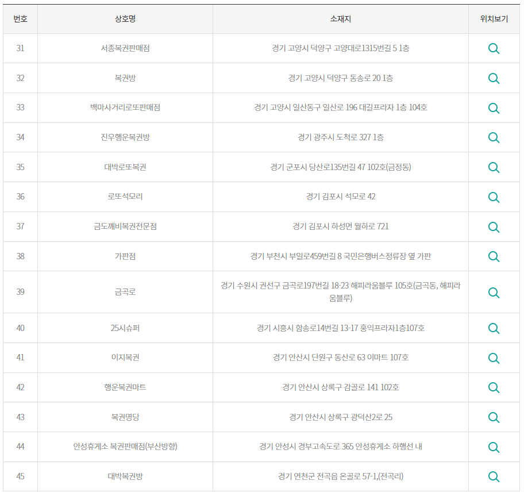Click address 경기 김포시 석모로 42

(341, 196)
